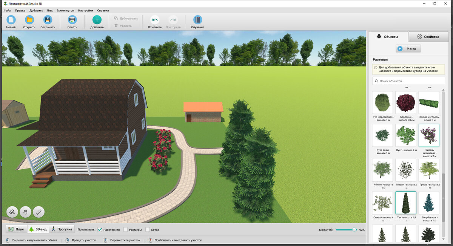Click the house in the 3D view
This screenshot has height=246, width=453.
[83, 132]
